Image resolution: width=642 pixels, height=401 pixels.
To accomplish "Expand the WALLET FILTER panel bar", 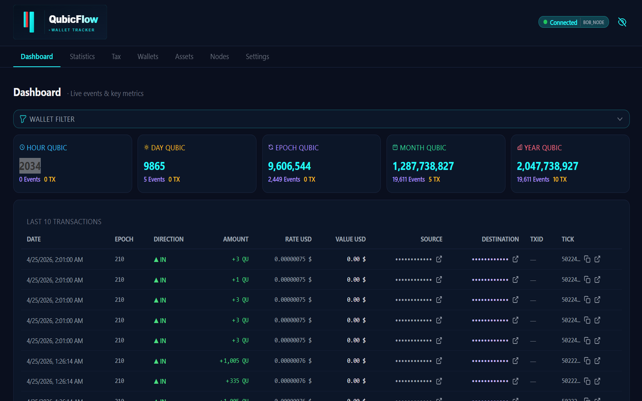I will coord(321,119).
